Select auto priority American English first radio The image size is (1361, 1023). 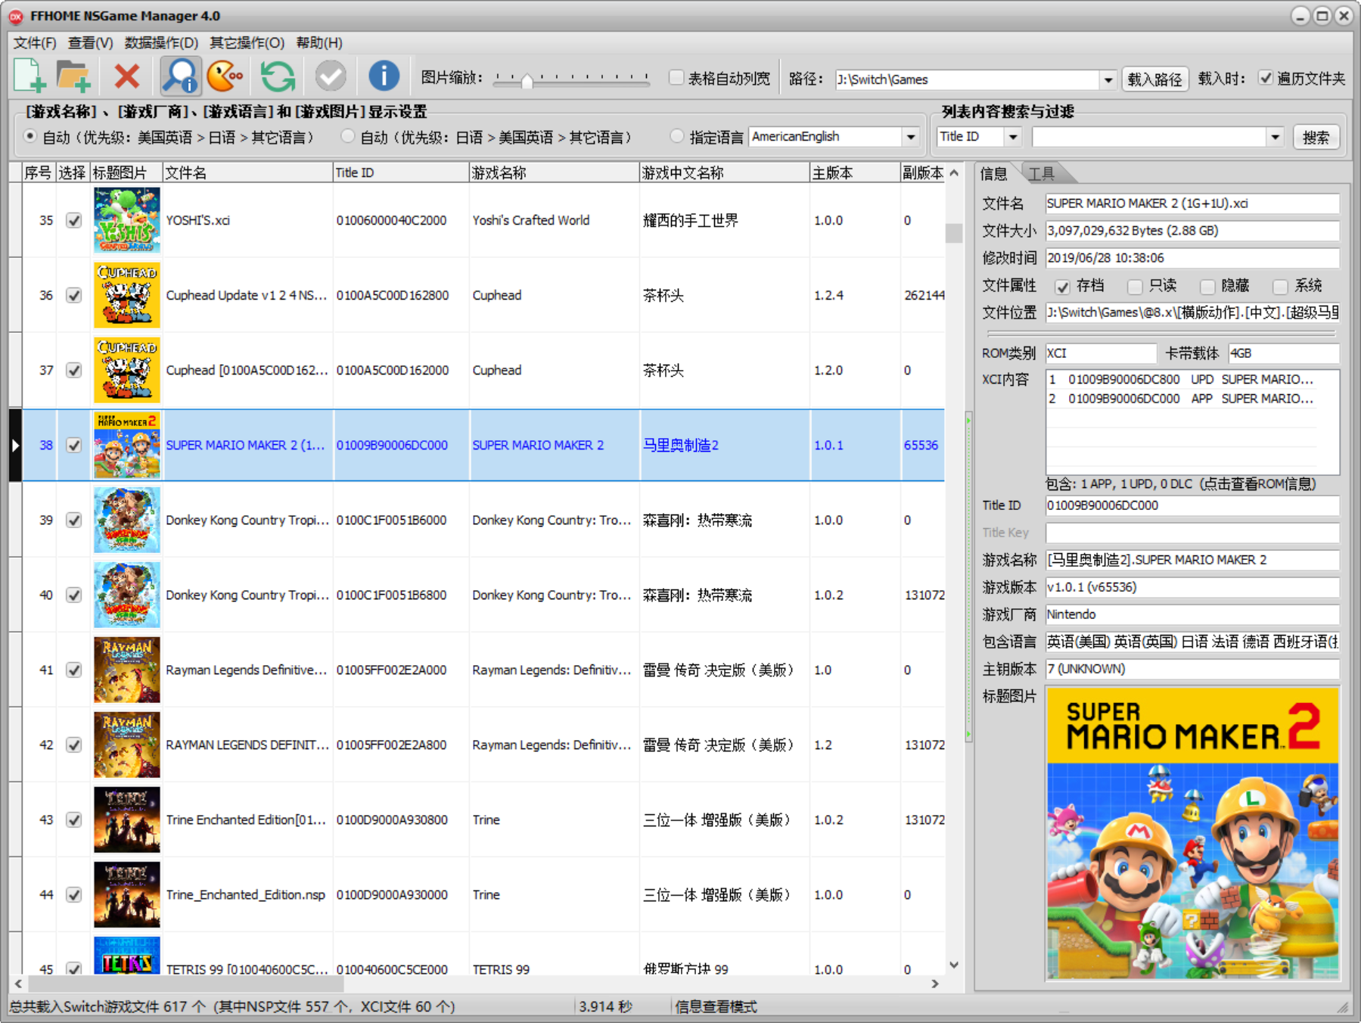pos(30,136)
